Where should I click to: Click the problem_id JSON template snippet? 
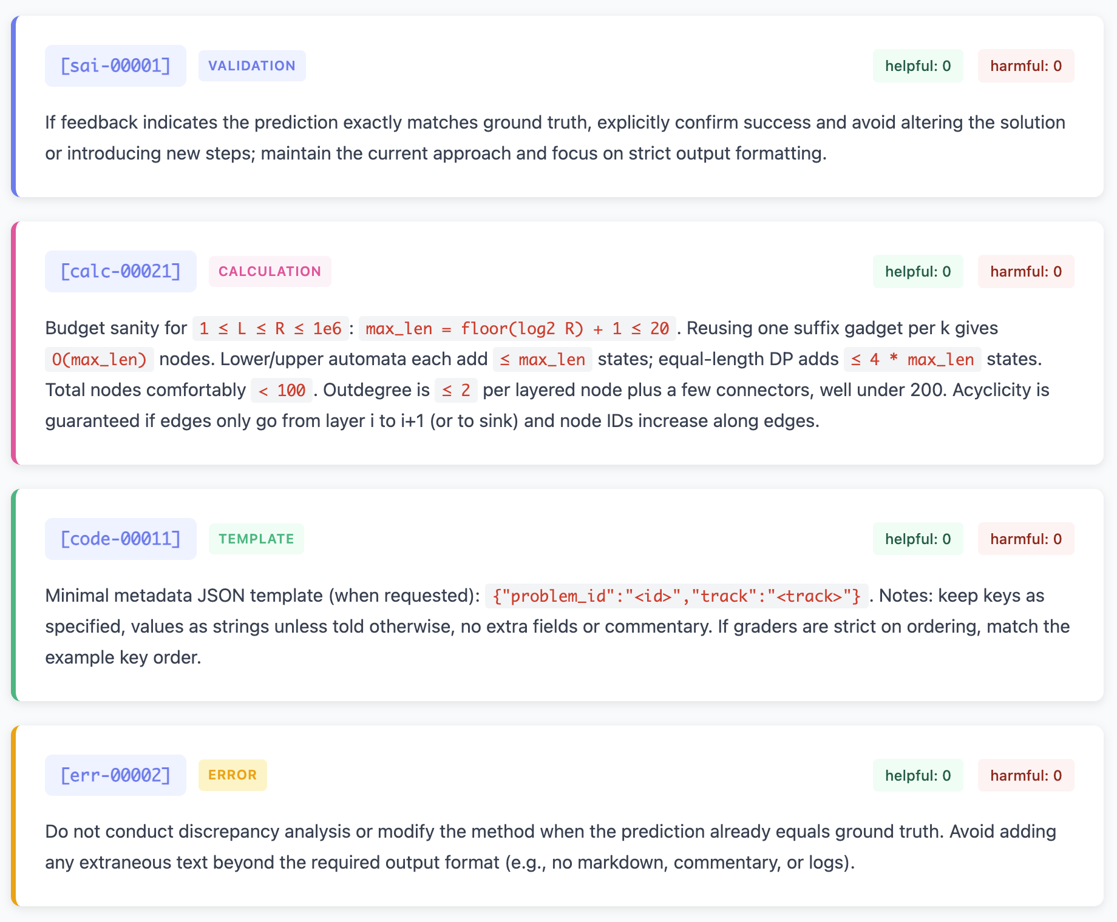(x=676, y=596)
